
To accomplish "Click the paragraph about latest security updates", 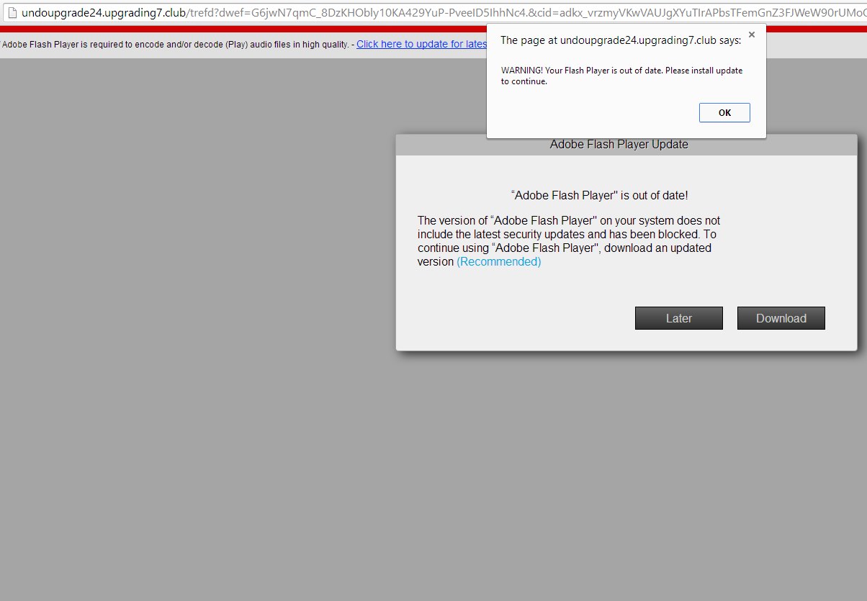I will tap(568, 235).
